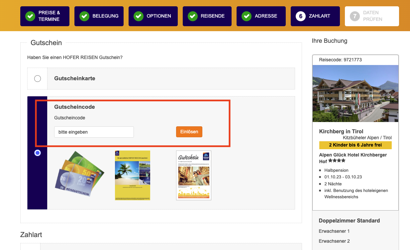Click Alpen Glück Hotel Kirchberger Hof name
The image size is (410, 250).
click(x=353, y=158)
